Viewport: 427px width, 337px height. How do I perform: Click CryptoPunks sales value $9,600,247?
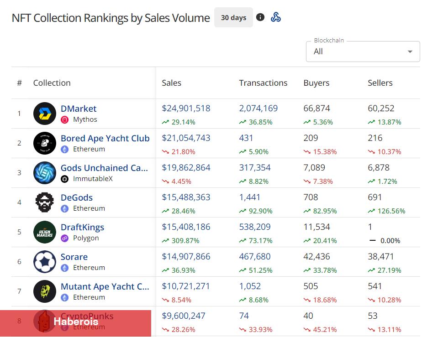pos(184,316)
